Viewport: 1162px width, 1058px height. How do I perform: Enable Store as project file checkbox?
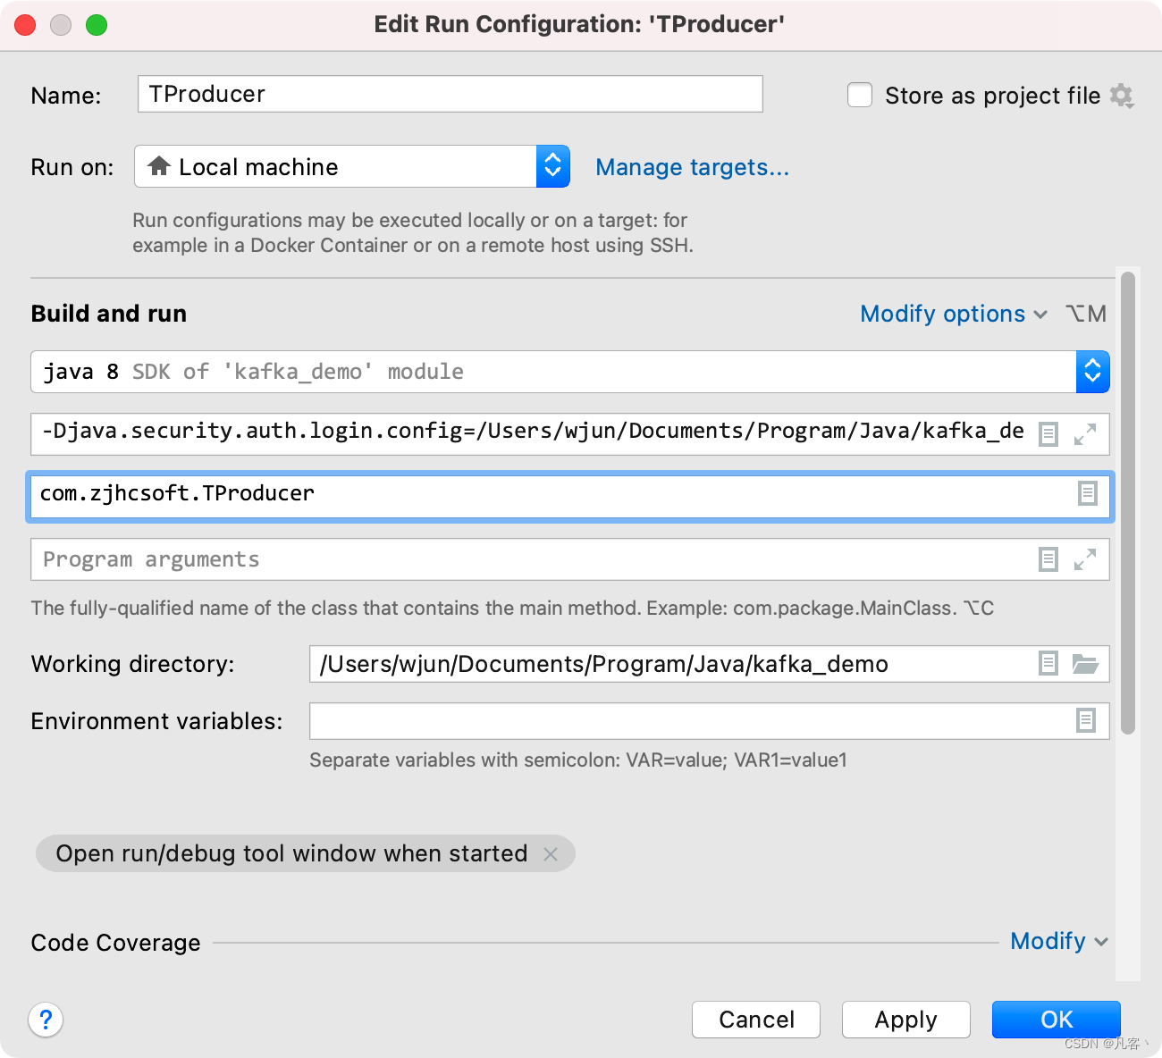tap(860, 95)
